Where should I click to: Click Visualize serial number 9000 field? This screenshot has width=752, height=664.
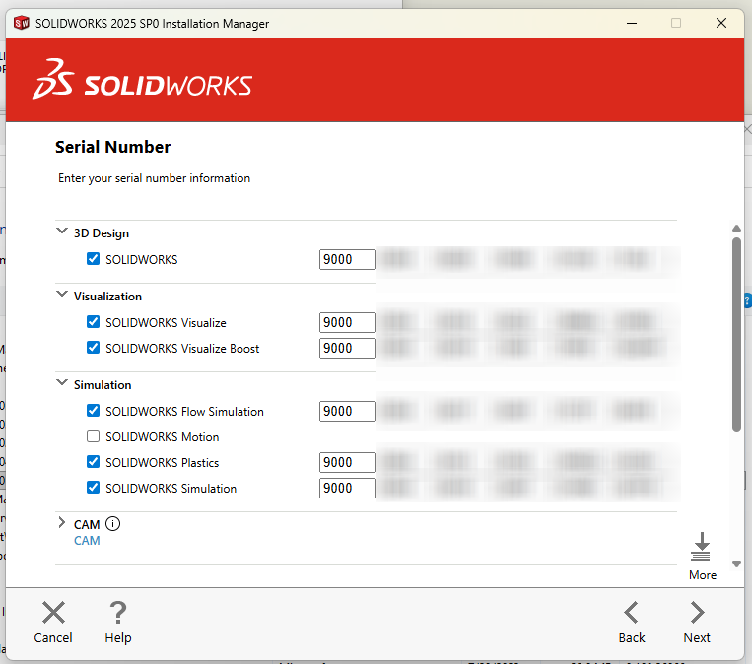pos(347,323)
